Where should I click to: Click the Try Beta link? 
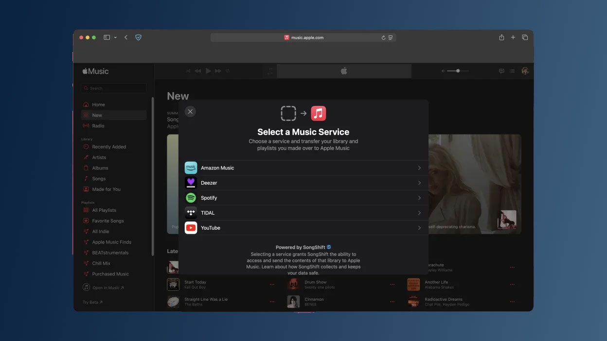(x=92, y=302)
